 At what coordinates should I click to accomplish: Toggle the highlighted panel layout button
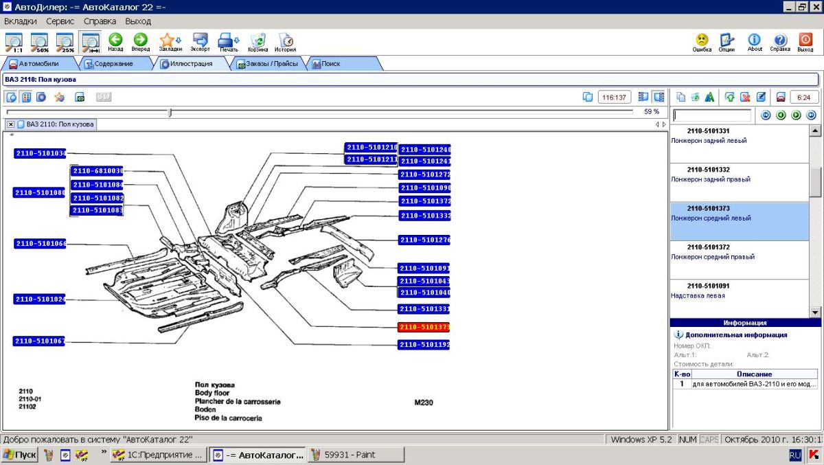point(659,97)
